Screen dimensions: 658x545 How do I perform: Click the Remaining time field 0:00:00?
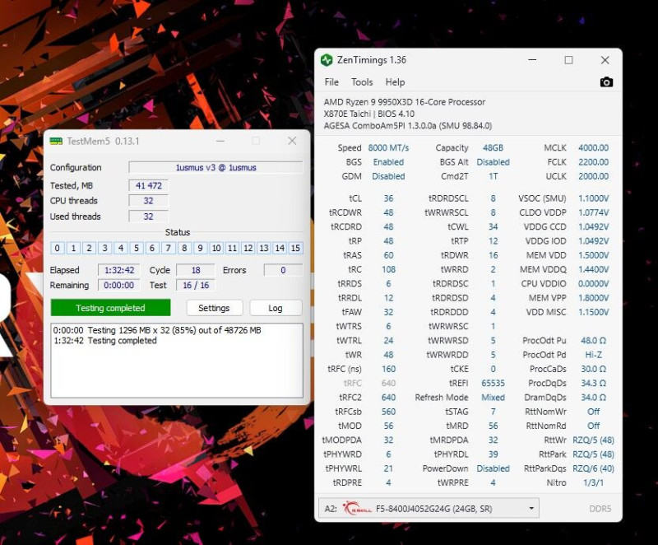click(x=119, y=285)
